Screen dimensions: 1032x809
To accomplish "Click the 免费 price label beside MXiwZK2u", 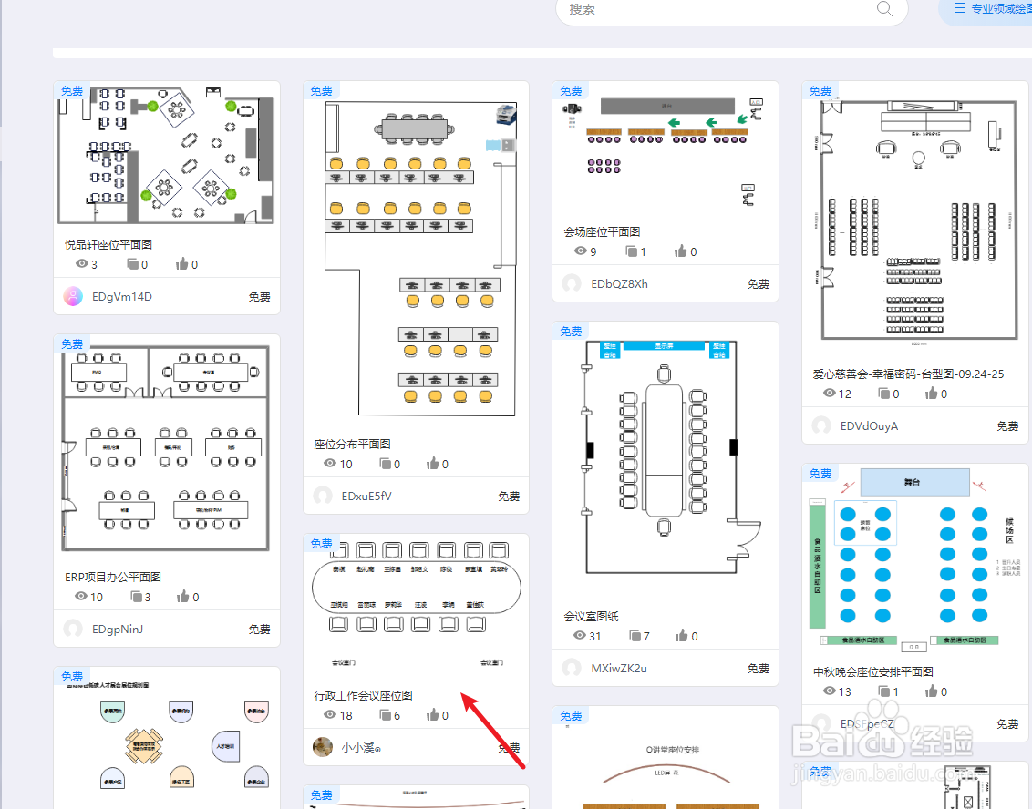I will pos(759,669).
